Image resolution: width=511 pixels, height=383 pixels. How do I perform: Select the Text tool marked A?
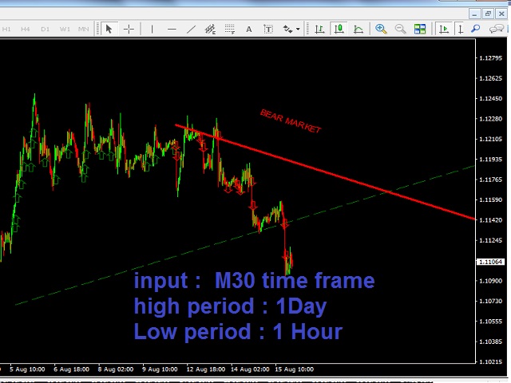pos(249,29)
